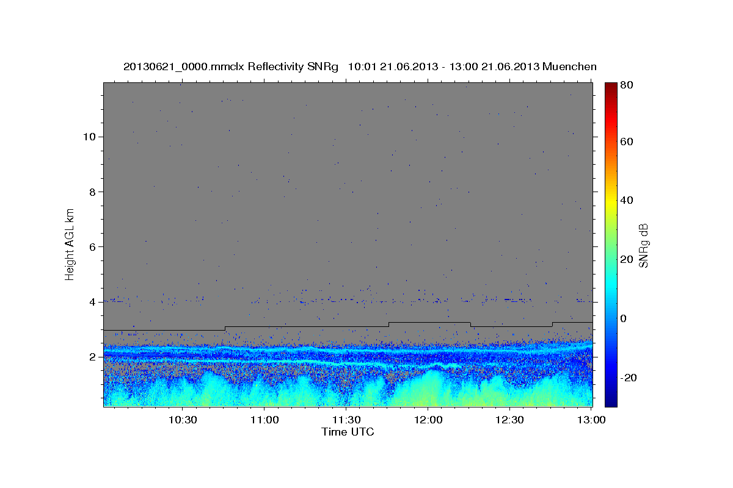Select the 'Time UTC' axis label
Image resolution: width=733 pixels, height=488 pixels.
click(x=348, y=432)
